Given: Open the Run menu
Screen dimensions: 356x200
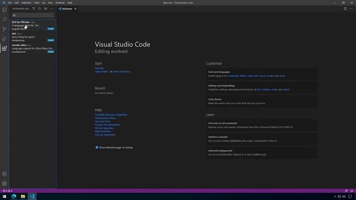Looking at the screenshot, I should point(50,3).
